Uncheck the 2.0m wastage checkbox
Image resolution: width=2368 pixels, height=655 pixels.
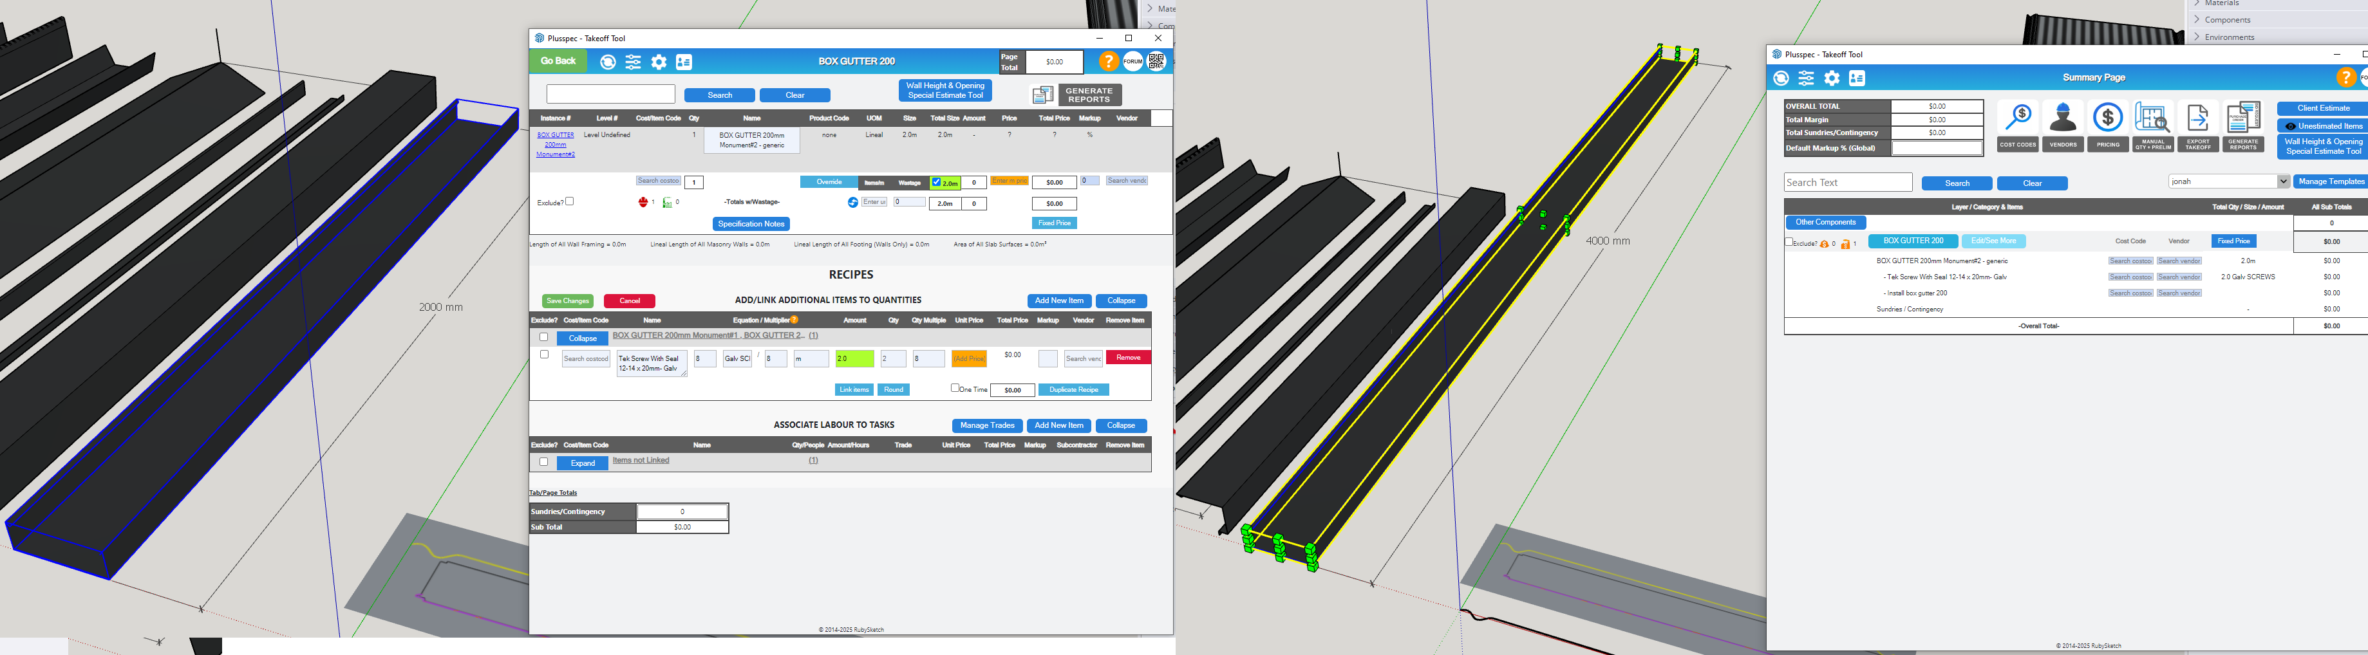(x=937, y=182)
